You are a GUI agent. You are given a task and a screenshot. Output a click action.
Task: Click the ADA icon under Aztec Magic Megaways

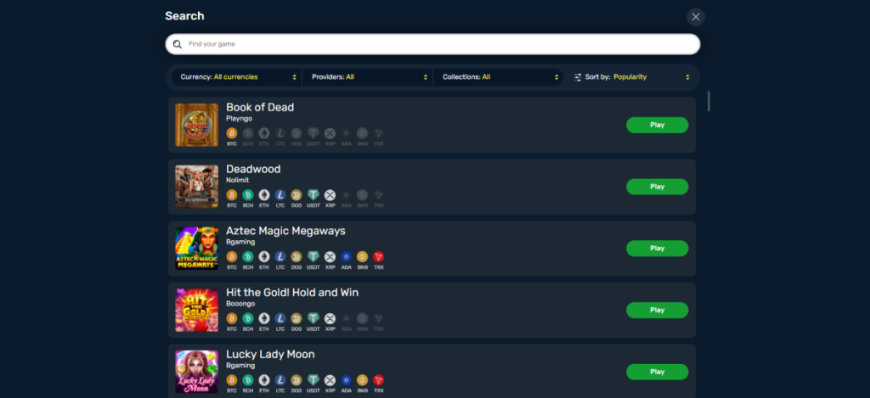[x=347, y=256]
